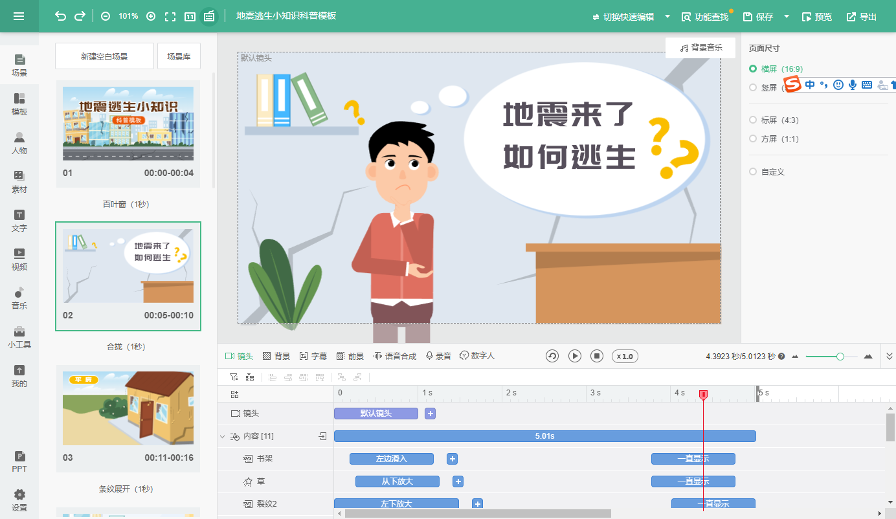896x519 pixels.
Task: Select 标屏 (4:3) page size
Action: (774, 120)
